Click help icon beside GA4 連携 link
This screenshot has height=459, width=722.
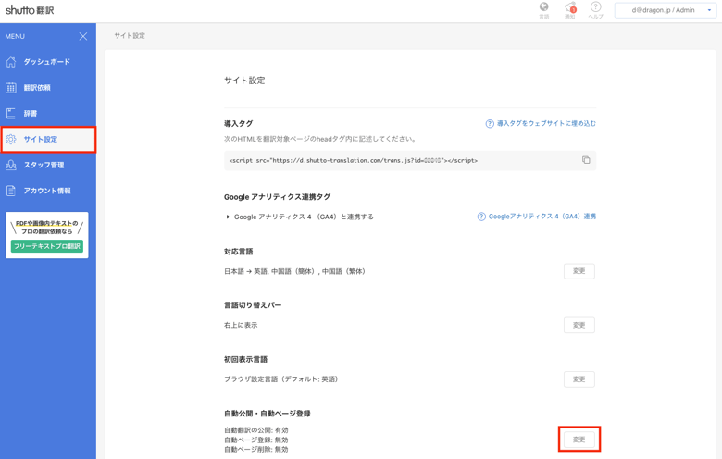click(x=481, y=217)
